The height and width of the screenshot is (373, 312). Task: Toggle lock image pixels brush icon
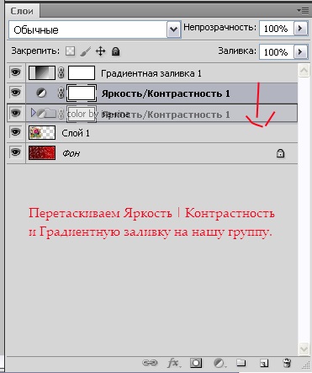(x=85, y=51)
